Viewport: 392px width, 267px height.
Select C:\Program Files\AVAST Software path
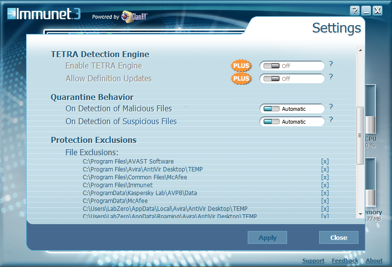128,162
